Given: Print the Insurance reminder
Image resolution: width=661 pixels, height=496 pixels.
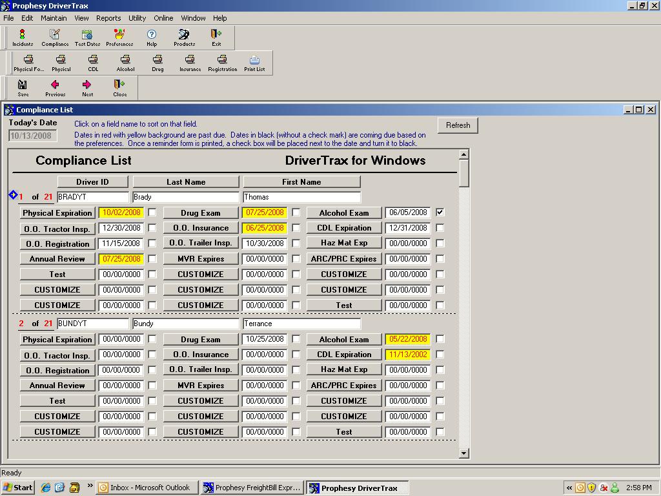Looking at the screenshot, I should (190, 63).
